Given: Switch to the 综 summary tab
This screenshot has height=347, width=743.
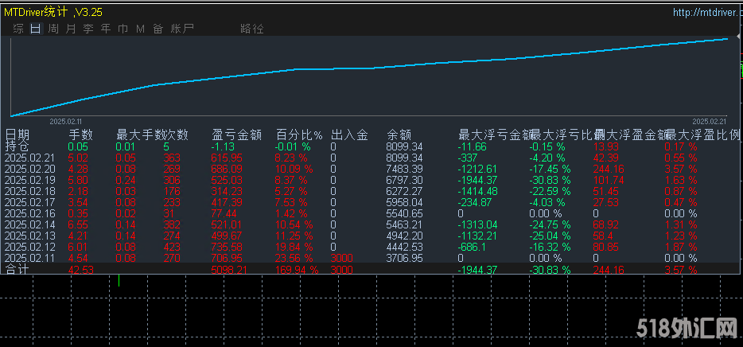Looking at the screenshot, I should (x=18, y=29).
